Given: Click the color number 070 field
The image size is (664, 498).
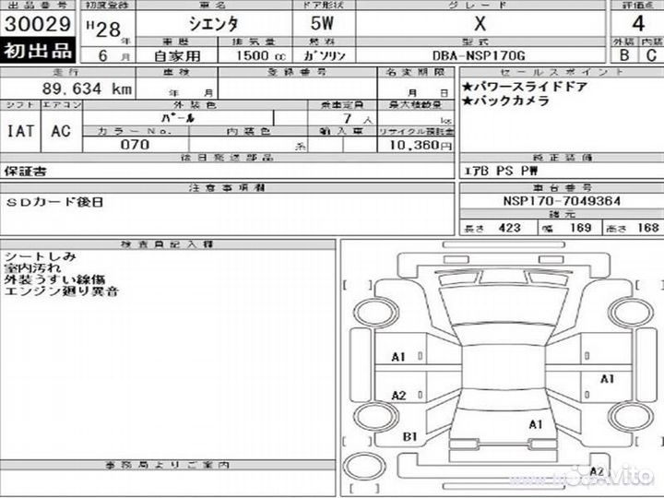Looking at the screenshot, I should coord(136,146).
